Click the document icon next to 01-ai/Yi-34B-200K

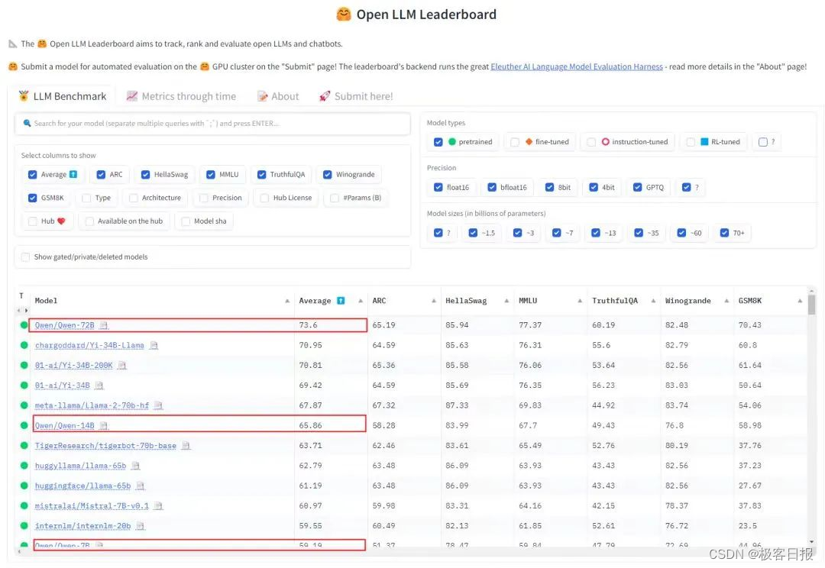(x=122, y=366)
